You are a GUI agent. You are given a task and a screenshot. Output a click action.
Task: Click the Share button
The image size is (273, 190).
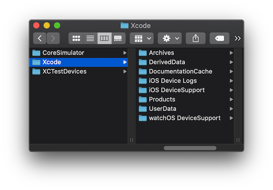[196, 38]
